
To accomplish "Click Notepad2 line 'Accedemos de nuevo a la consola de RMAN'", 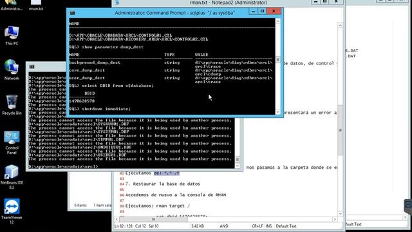I will click(x=176, y=195).
